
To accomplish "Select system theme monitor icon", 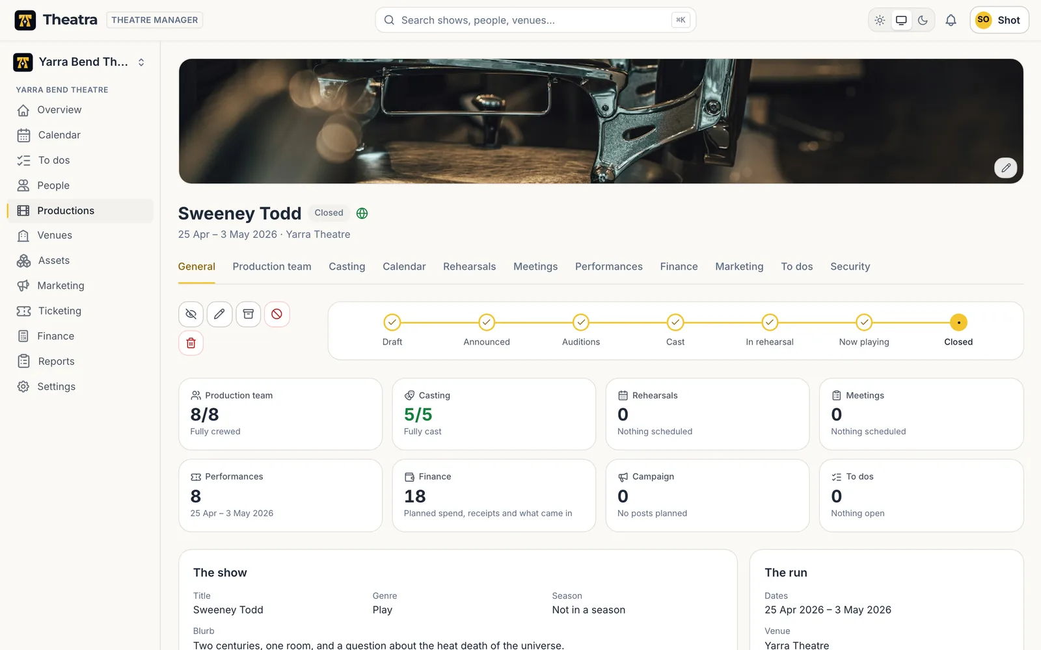I will point(901,20).
